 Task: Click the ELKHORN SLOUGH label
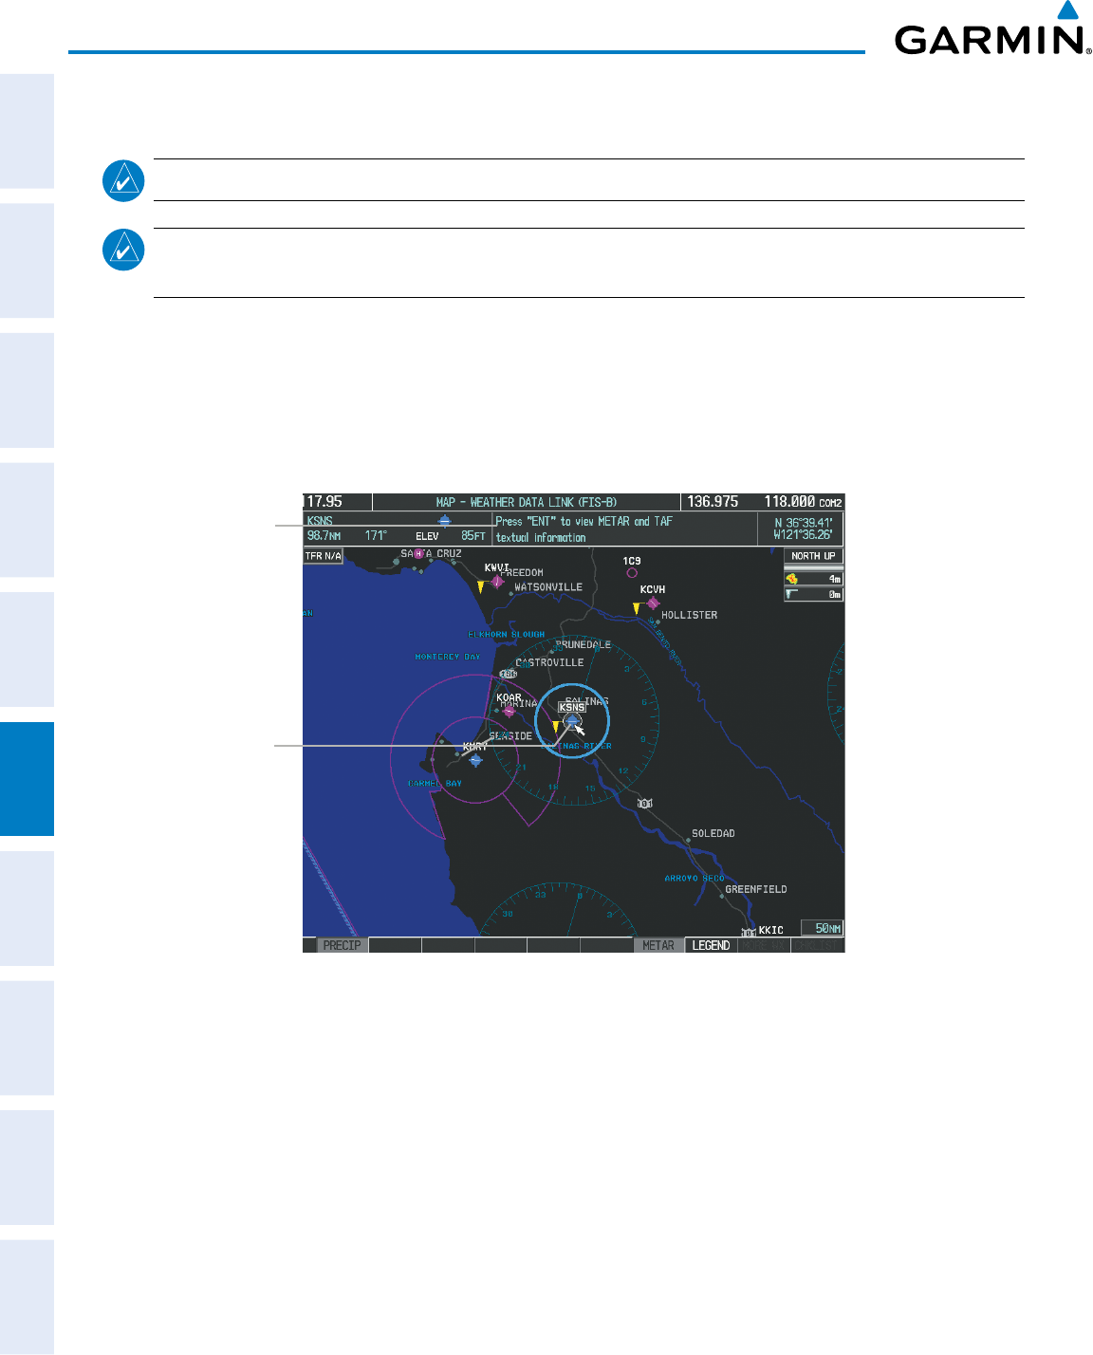(507, 634)
